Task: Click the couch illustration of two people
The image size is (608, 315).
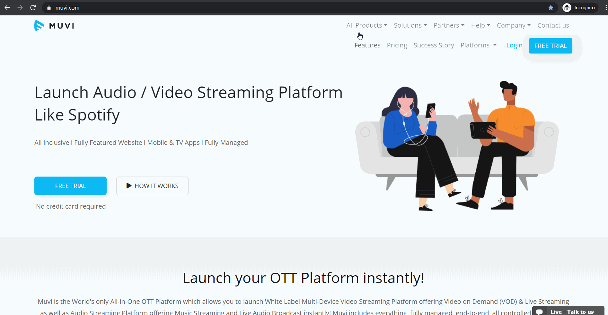Action: click(x=457, y=146)
